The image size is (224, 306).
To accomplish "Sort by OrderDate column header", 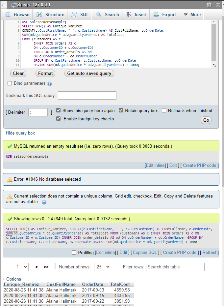I will coord(92,284).
